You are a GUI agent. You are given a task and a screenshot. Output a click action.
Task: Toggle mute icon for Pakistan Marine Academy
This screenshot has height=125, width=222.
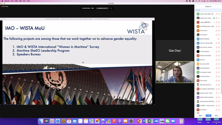(x=216, y=97)
